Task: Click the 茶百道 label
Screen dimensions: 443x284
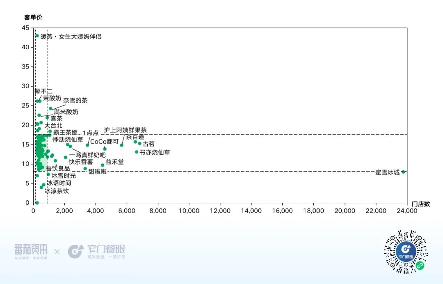Action: 135,137
